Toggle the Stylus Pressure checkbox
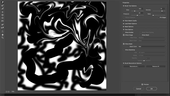 124,17
